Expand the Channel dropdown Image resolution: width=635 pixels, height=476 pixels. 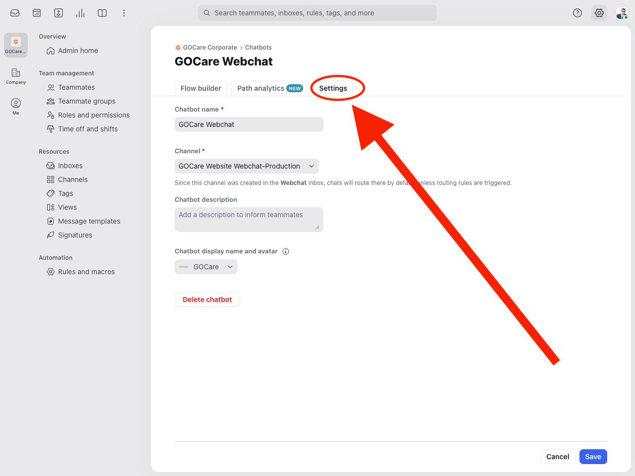[247, 166]
